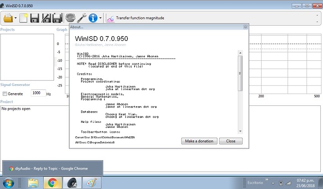The image size is (323, 189).
Task: Click the 1000 Hz frequency input field
Action: 38,93
